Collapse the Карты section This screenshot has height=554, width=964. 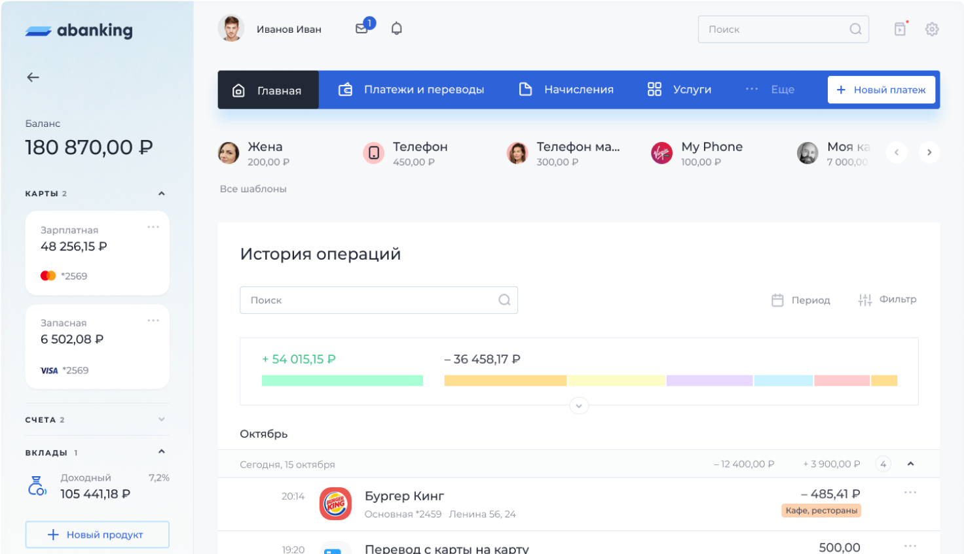tap(161, 194)
